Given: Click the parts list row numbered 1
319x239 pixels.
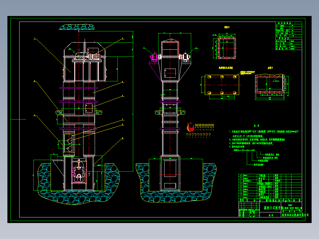Looking at the screenshot, I should [270, 197].
